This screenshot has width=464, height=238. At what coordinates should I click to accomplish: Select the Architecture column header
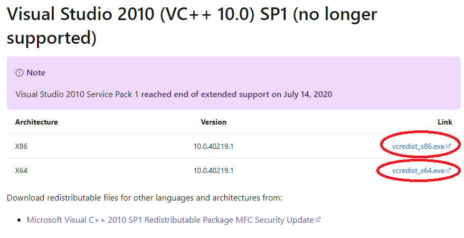36,122
